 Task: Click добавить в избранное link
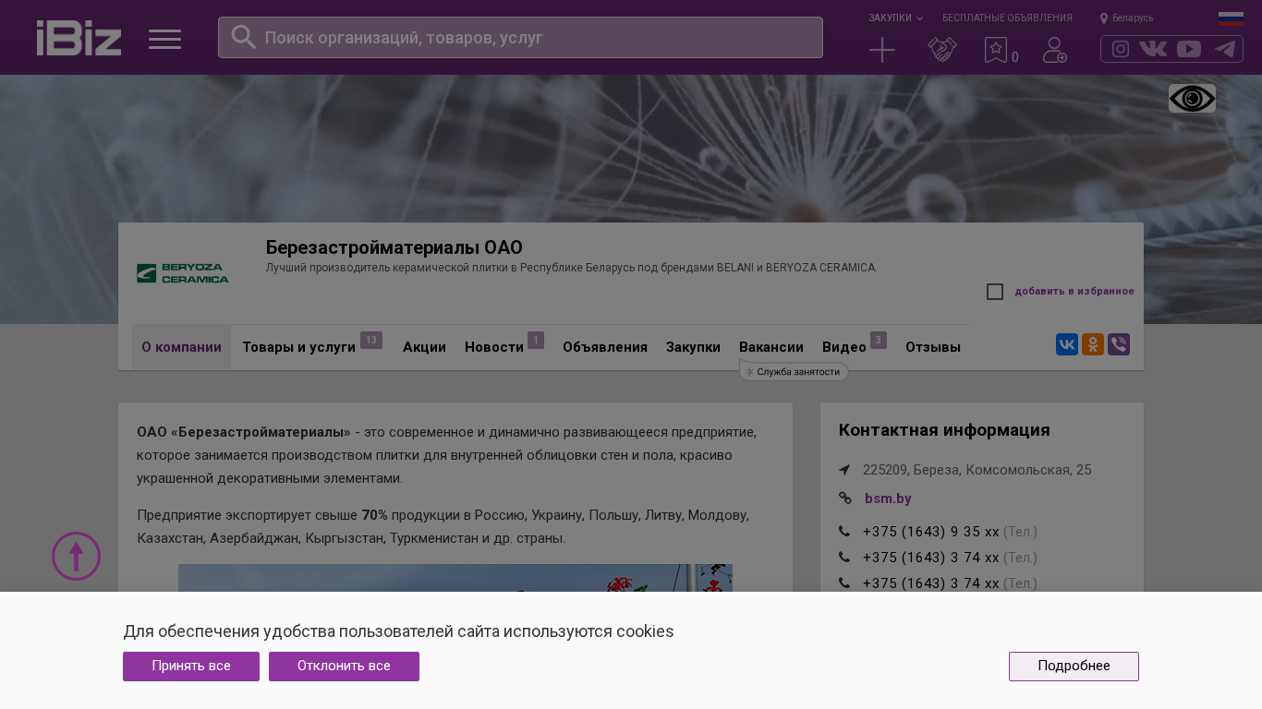coord(1074,292)
